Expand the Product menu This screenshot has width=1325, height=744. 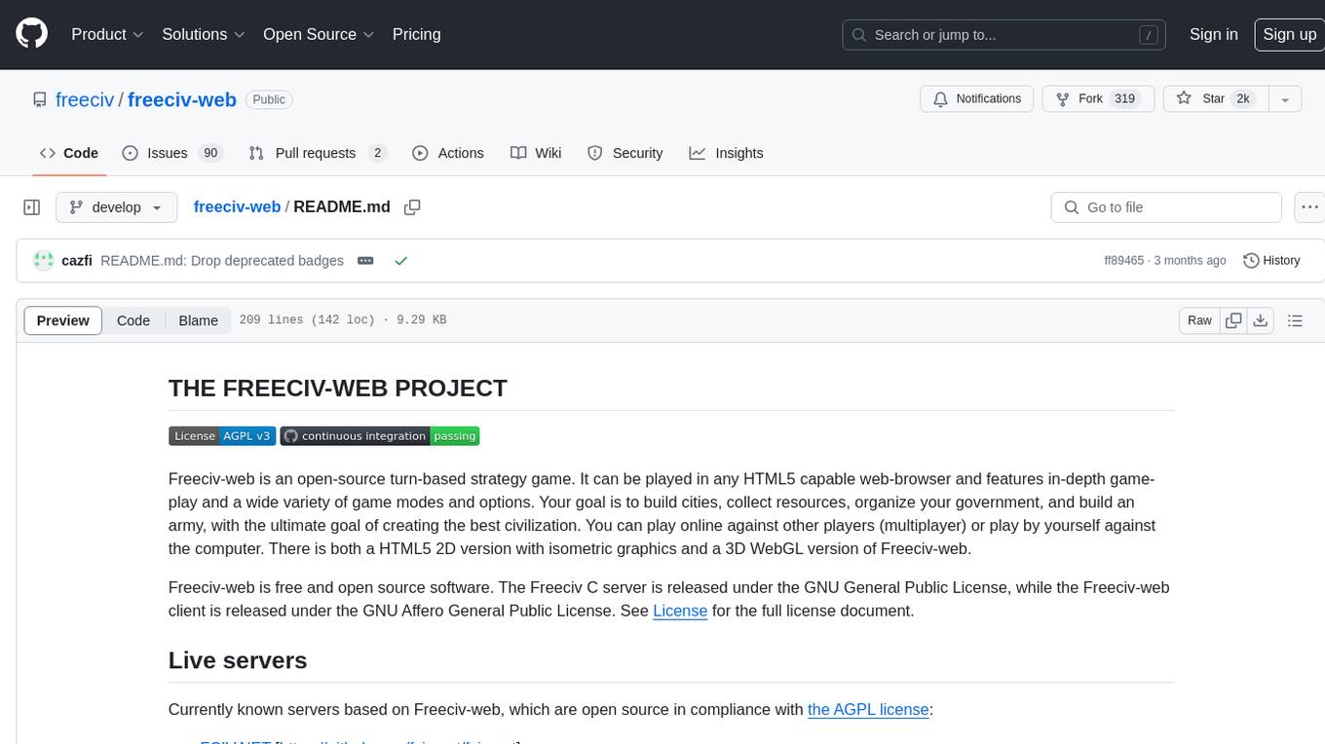(107, 34)
